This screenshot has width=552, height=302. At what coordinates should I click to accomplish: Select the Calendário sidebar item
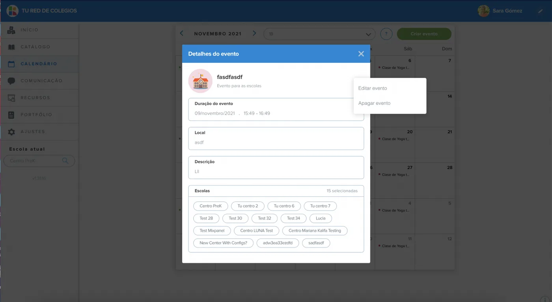coord(39,64)
